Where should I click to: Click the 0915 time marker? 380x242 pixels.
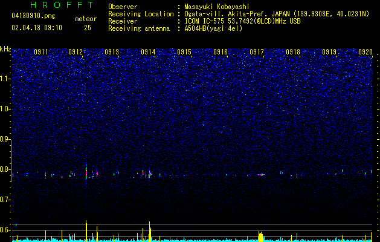click(184, 52)
